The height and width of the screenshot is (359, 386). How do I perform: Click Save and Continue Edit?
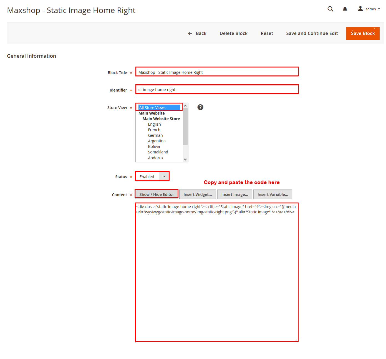tap(312, 33)
